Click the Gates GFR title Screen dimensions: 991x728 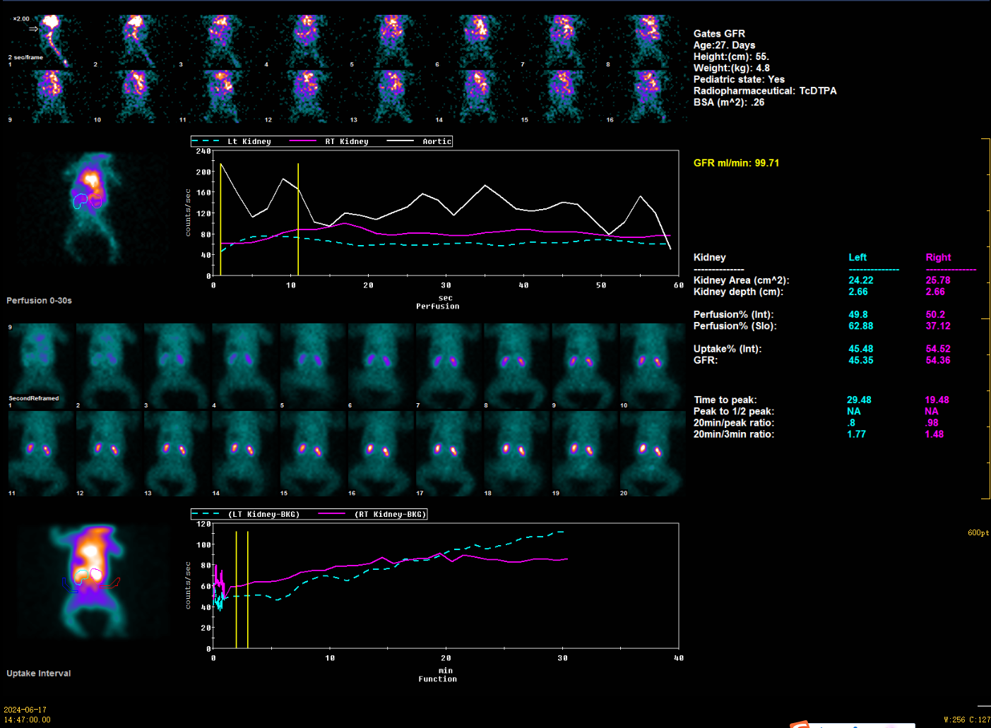point(719,33)
